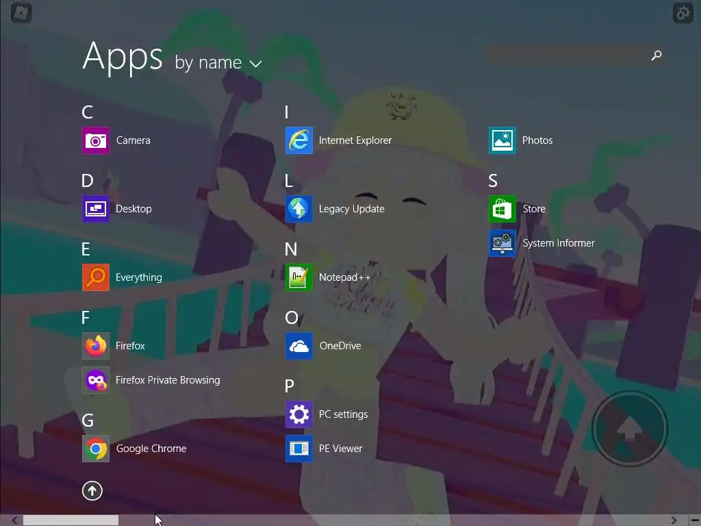Open the Photos app icon
Screen dimensions: 701x526
pos(502,140)
